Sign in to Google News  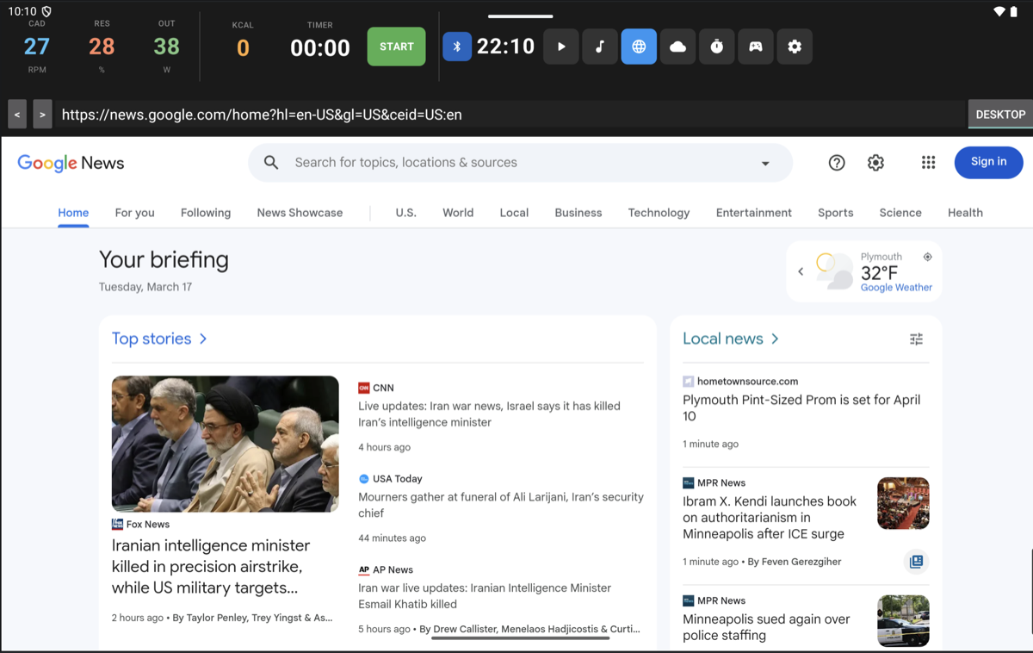tap(988, 162)
